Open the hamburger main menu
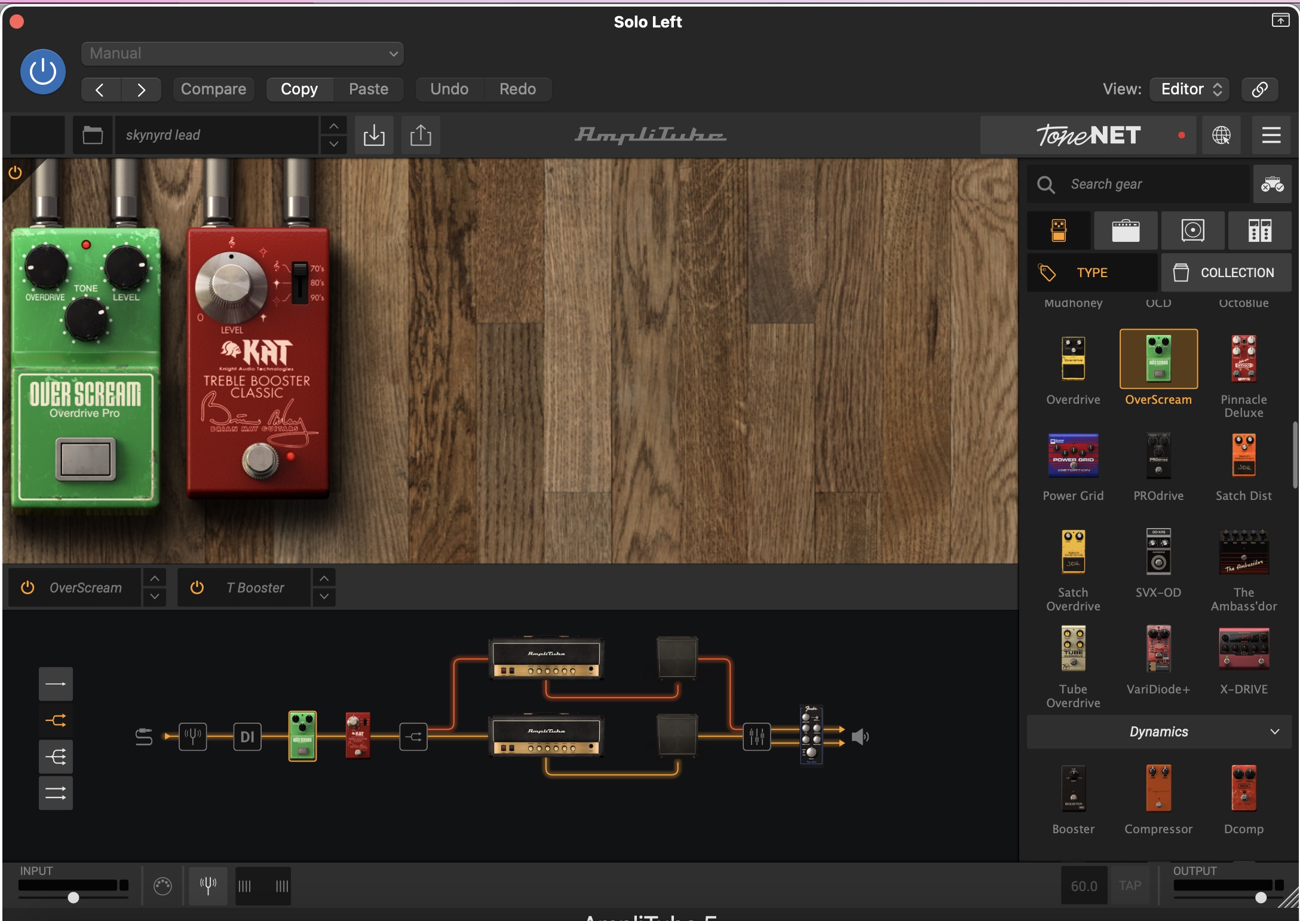The height and width of the screenshot is (921, 1300). click(1271, 135)
